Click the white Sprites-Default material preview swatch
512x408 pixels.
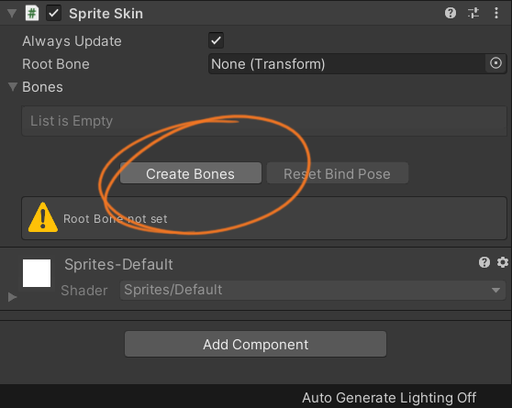pyautogui.click(x=37, y=273)
